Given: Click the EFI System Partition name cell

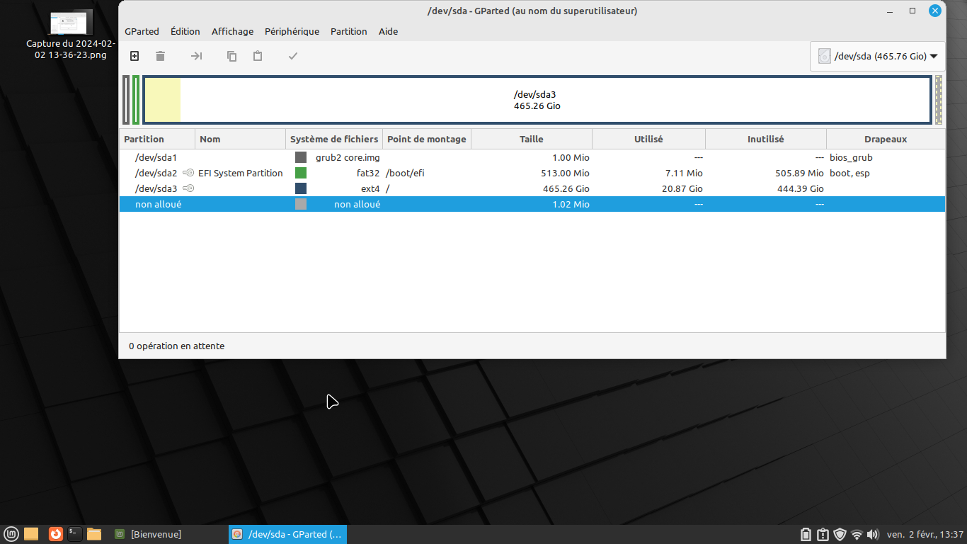Looking at the screenshot, I should (x=240, y=173).
